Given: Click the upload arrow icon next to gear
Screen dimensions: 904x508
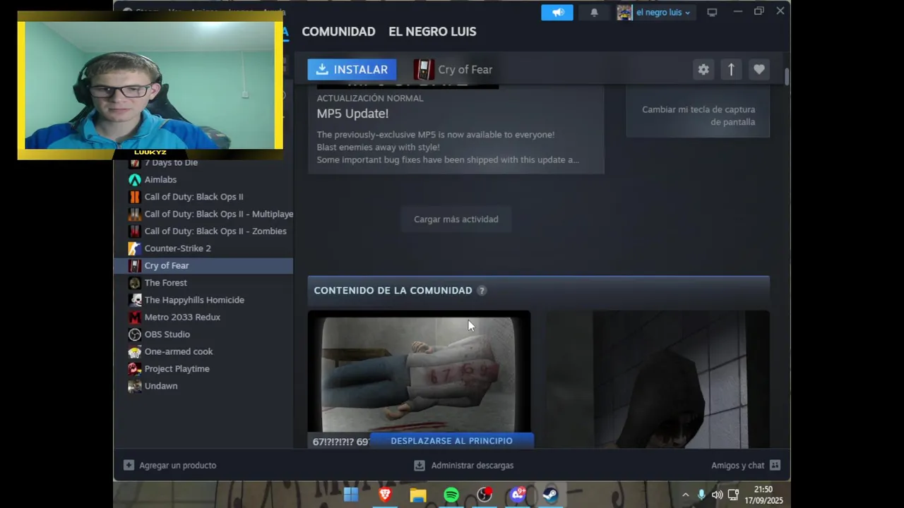Looking at the screenshot, I should 731,69.
